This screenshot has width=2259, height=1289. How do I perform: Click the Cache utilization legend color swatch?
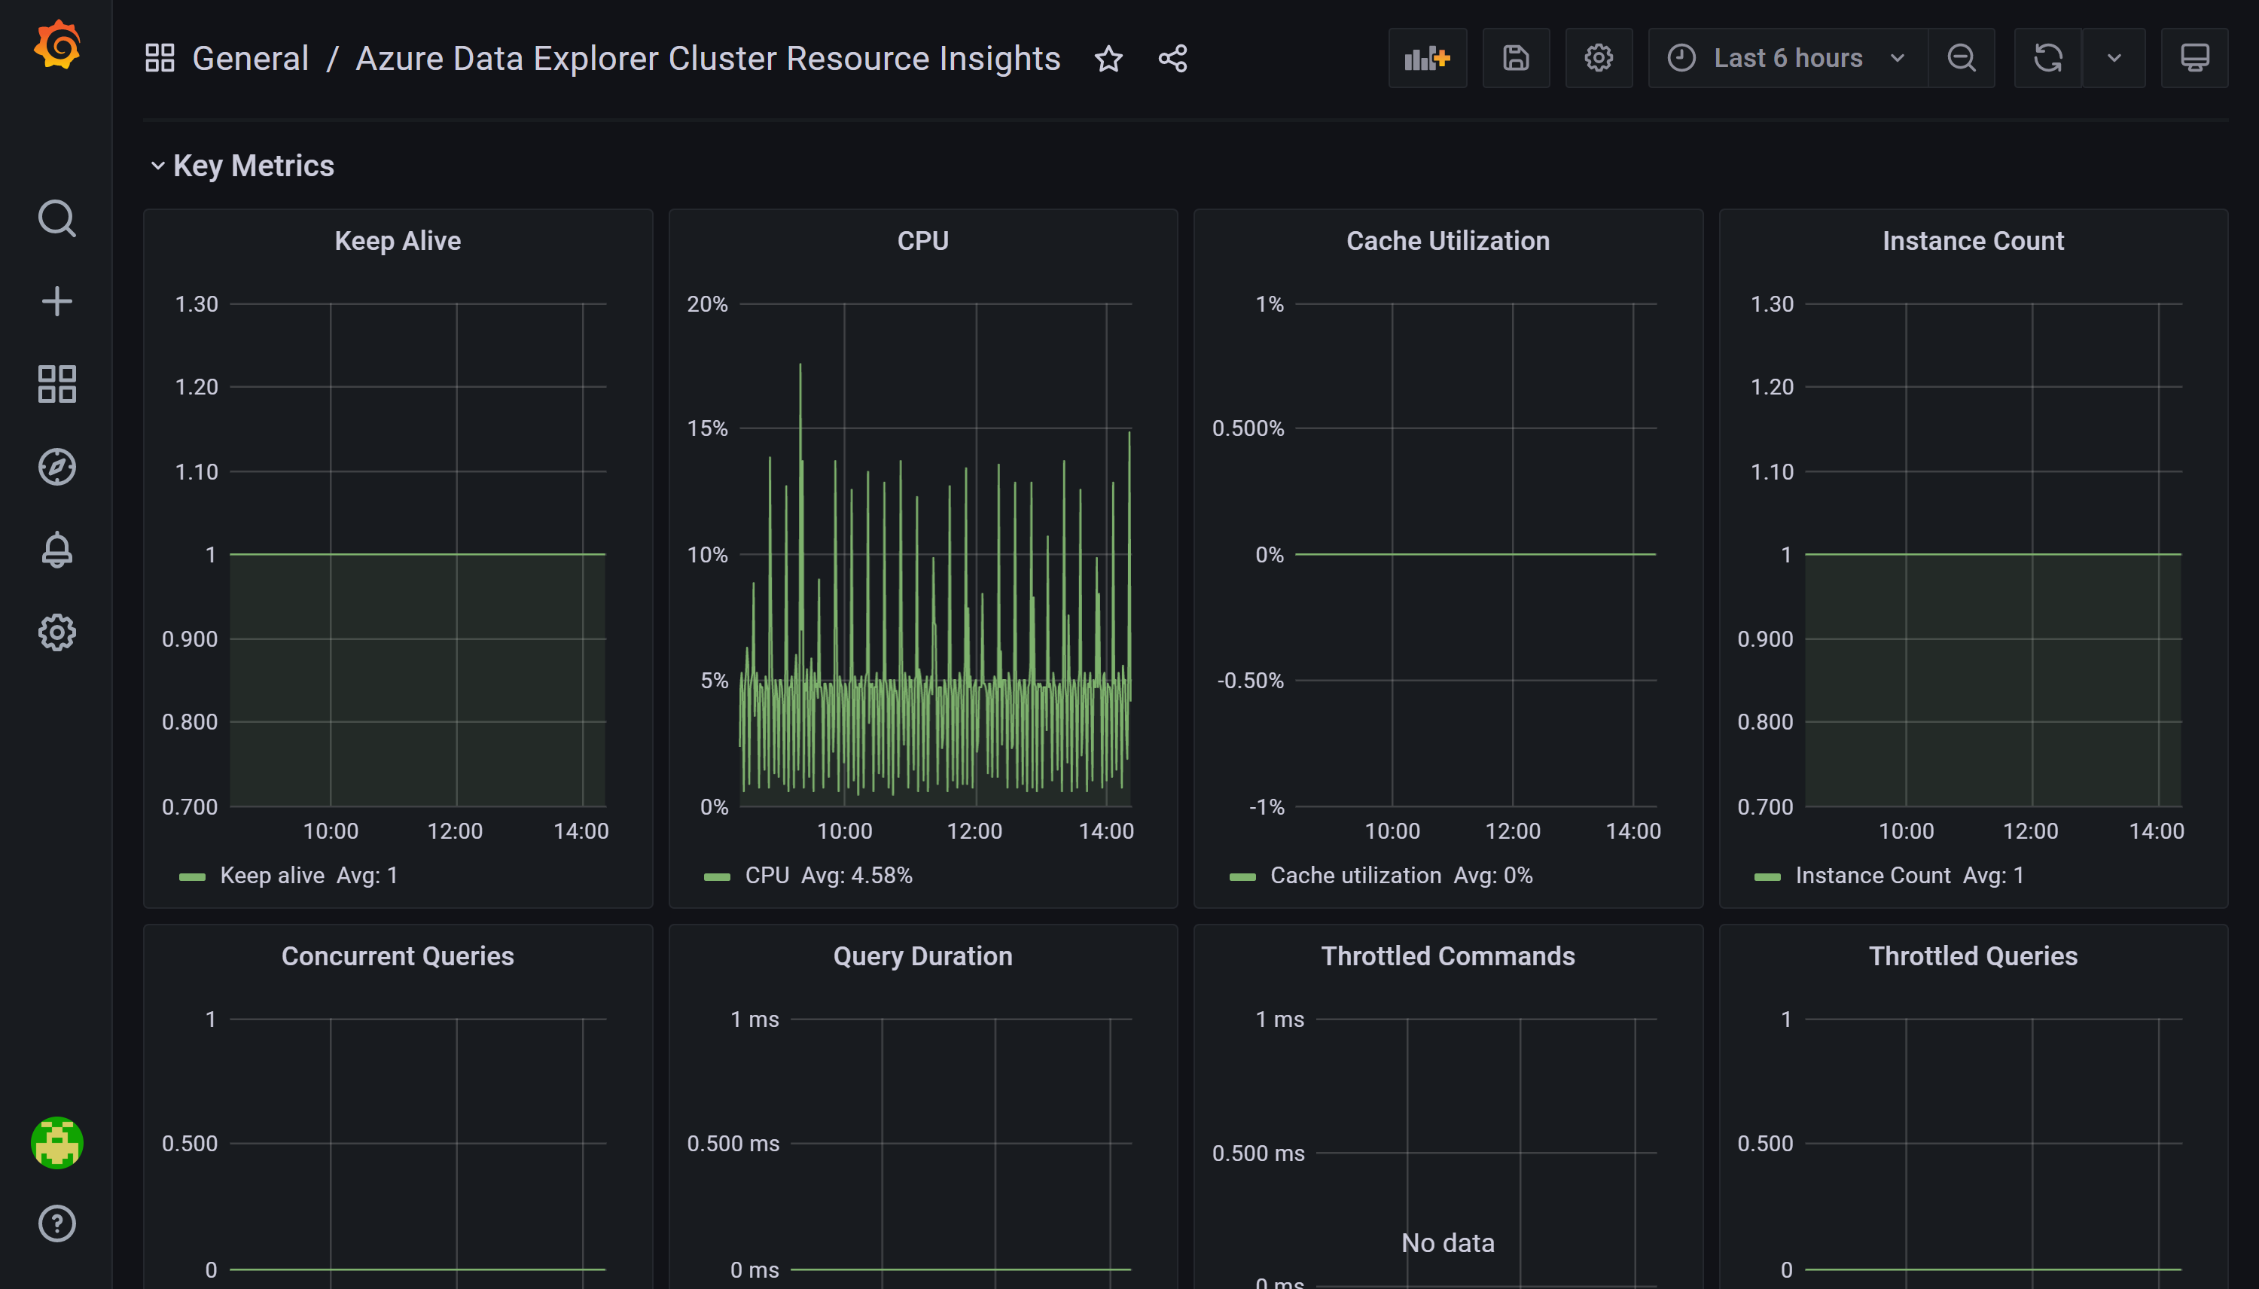pos(1242,876)
